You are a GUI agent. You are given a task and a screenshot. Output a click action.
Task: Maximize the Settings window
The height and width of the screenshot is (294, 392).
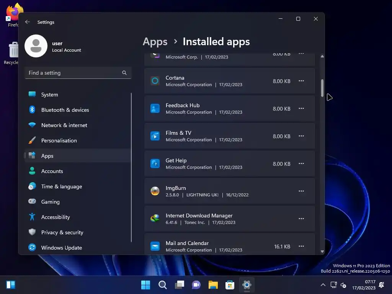click(298, 19)
